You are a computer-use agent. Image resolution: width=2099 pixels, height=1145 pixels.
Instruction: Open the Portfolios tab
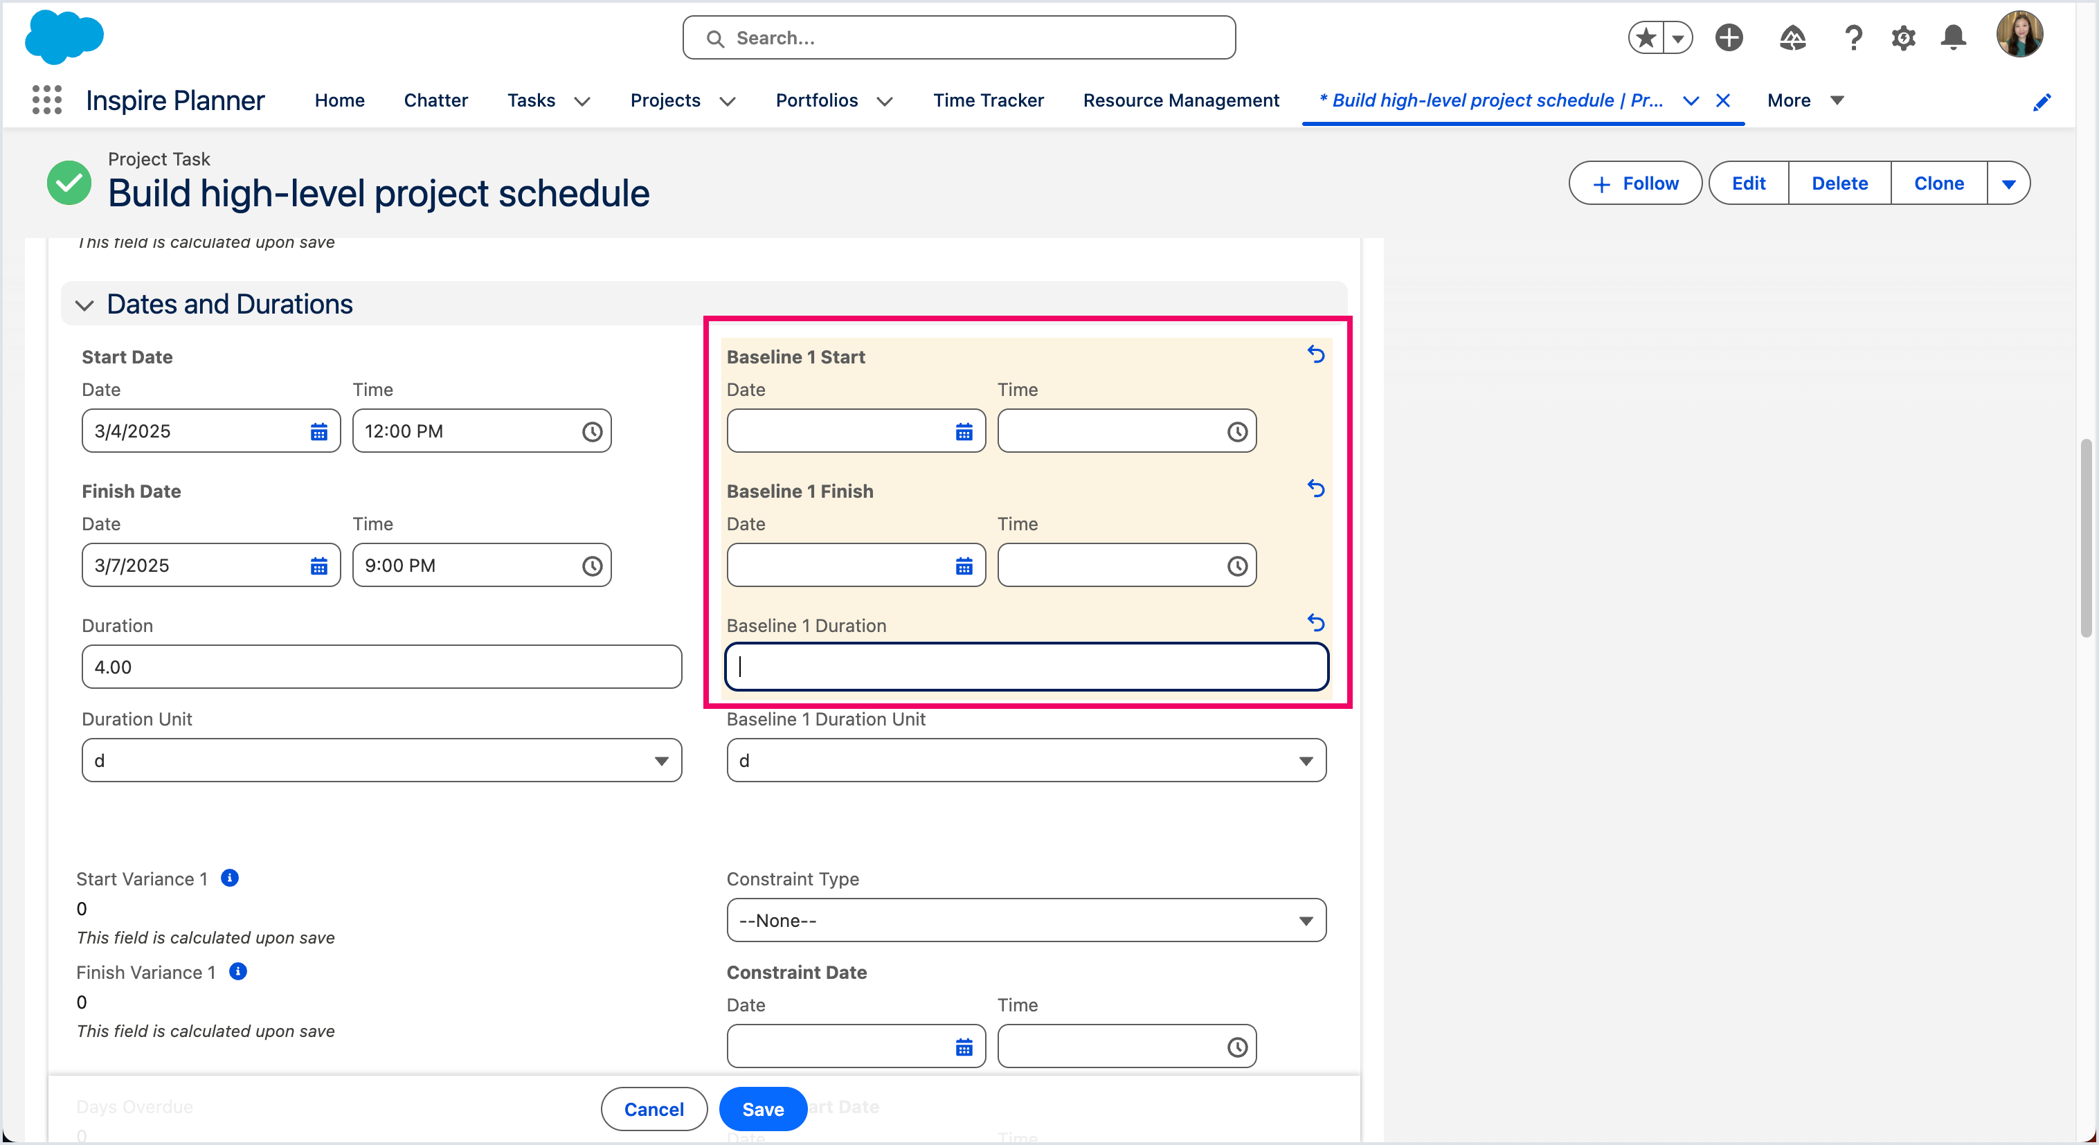(x=816, y=100)
